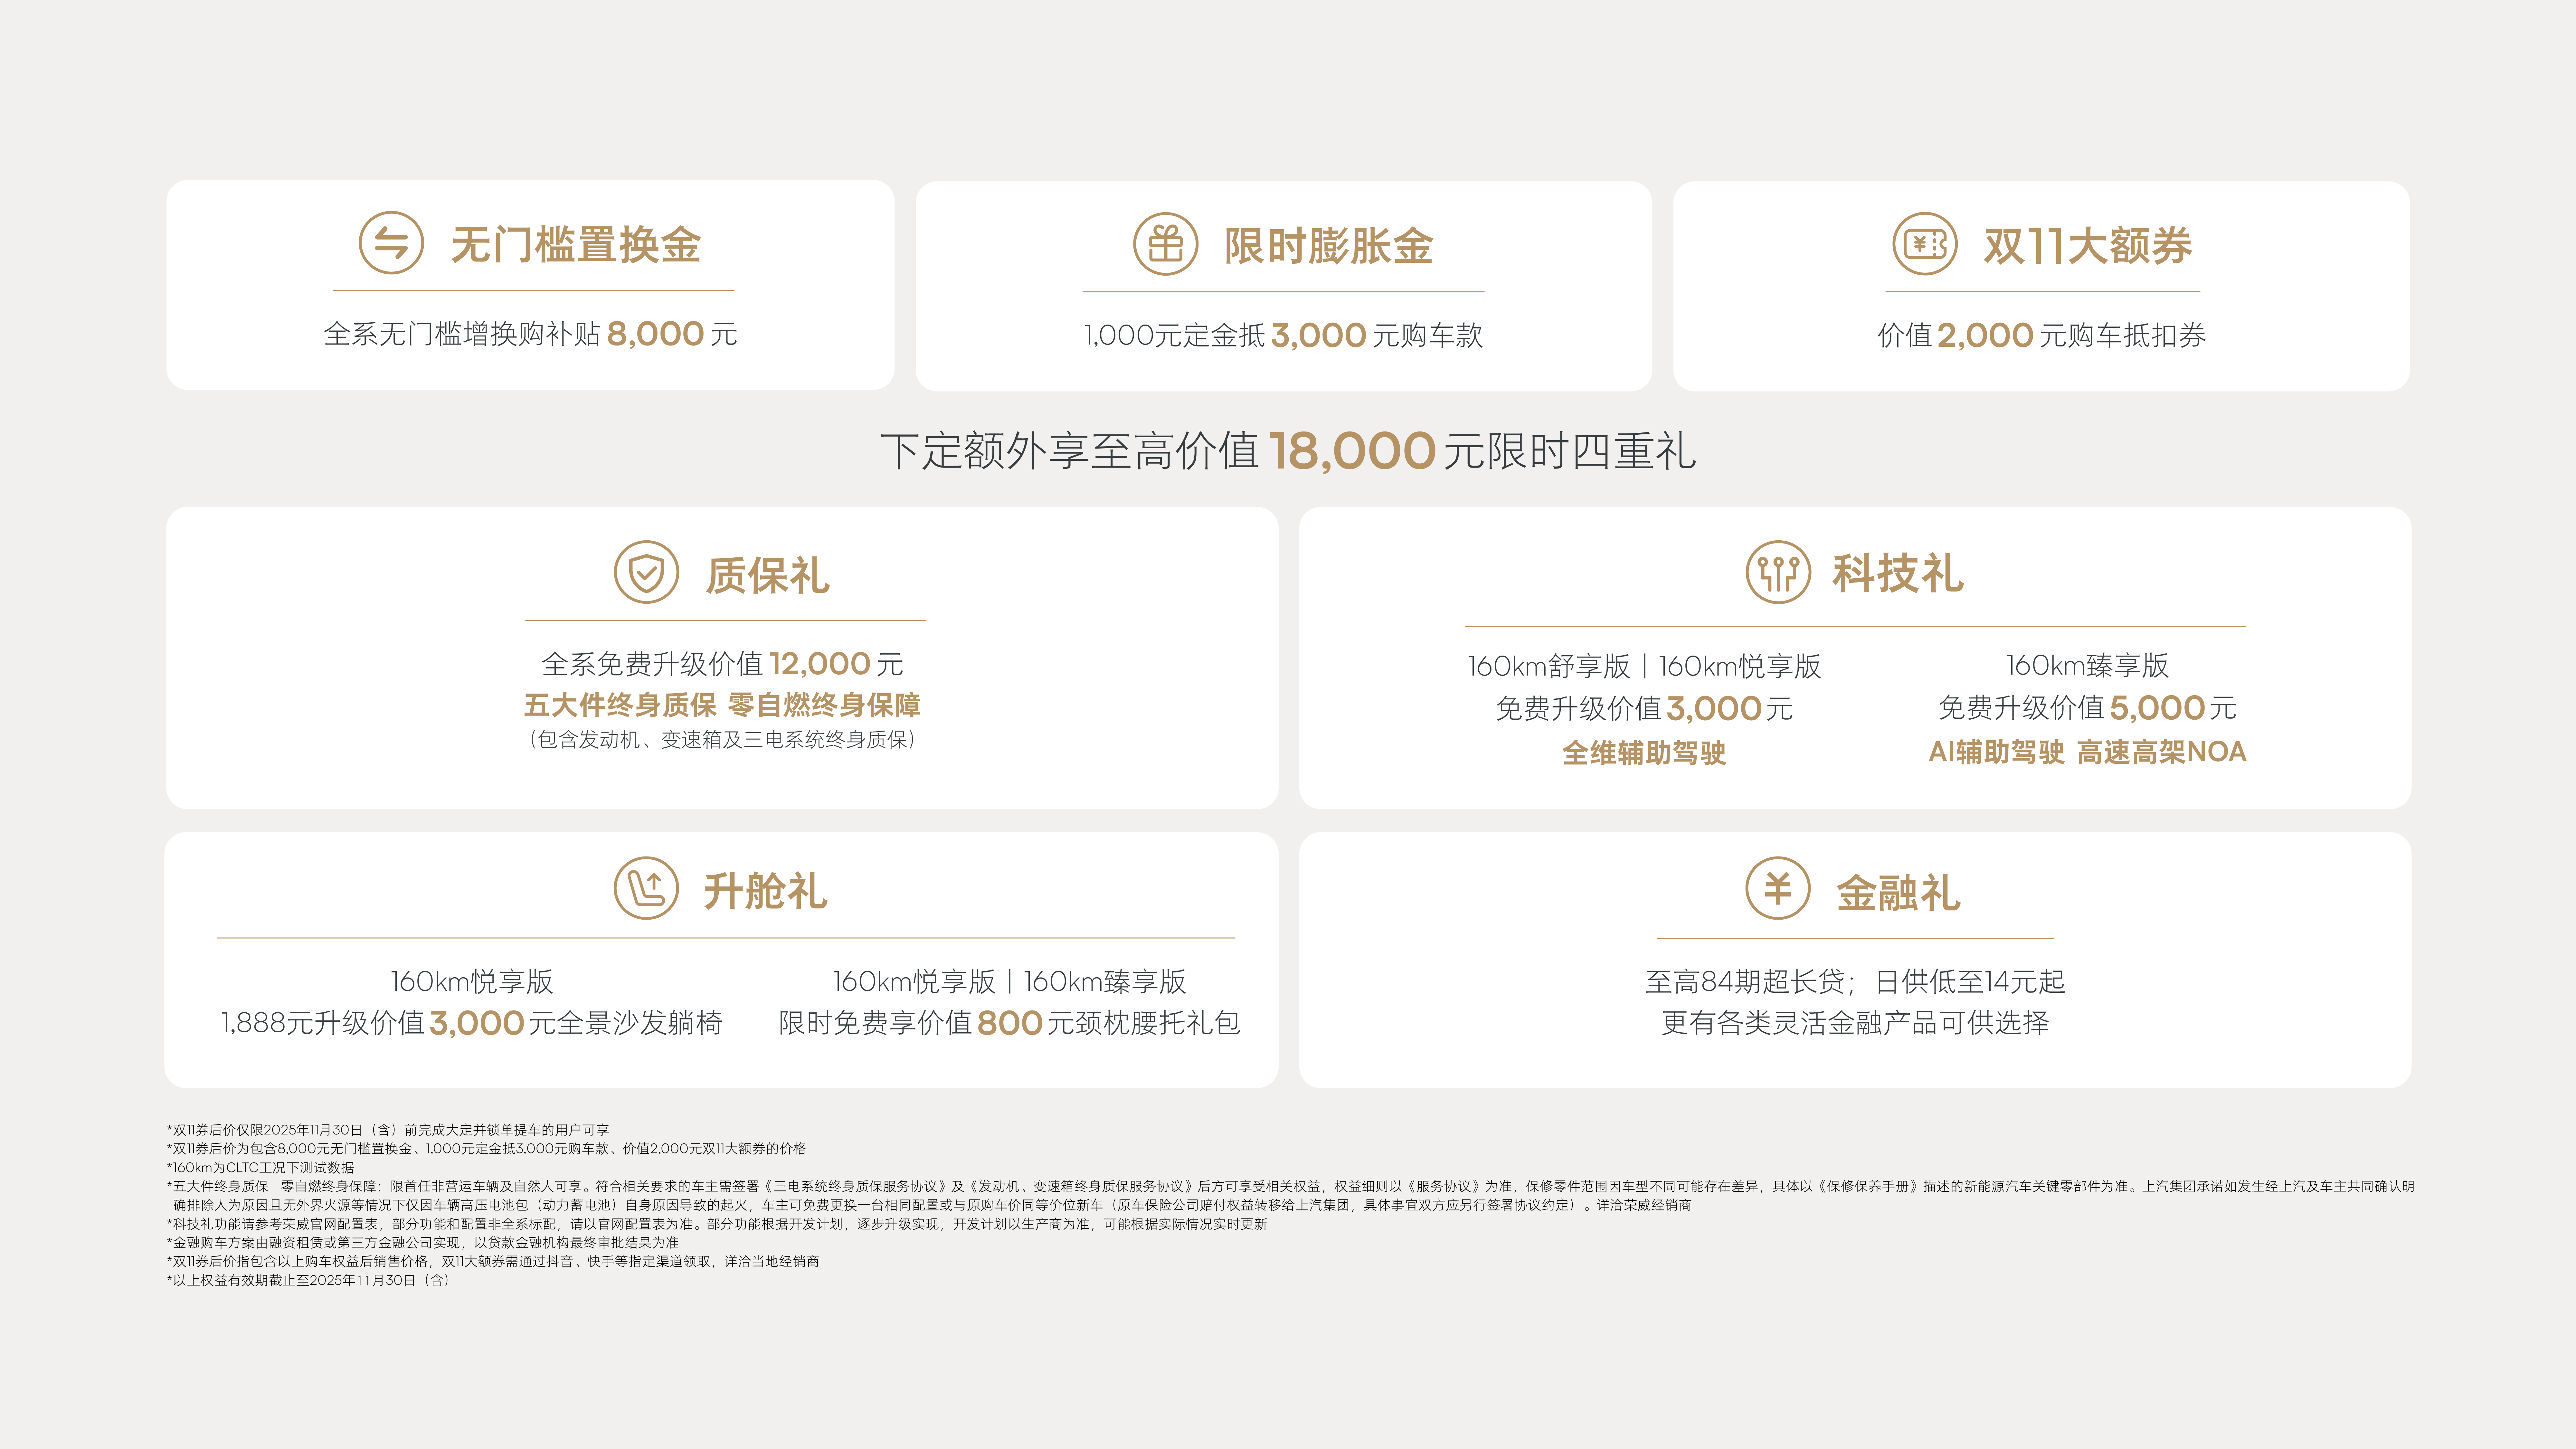Select the 8,000 yuan subsidy text
This screenshot has height=1449, width=2576.
(x=655, y=334)
